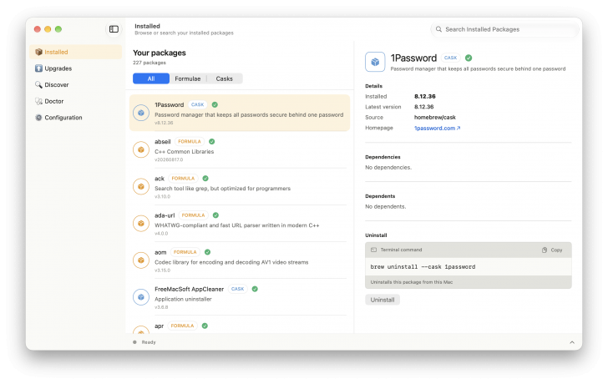
Task: Click green checkmark next to ack
Action: pyautogui.click(x=205, y=179)
